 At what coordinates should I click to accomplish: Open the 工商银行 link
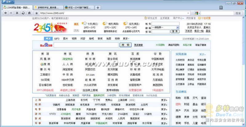point(45,75)
